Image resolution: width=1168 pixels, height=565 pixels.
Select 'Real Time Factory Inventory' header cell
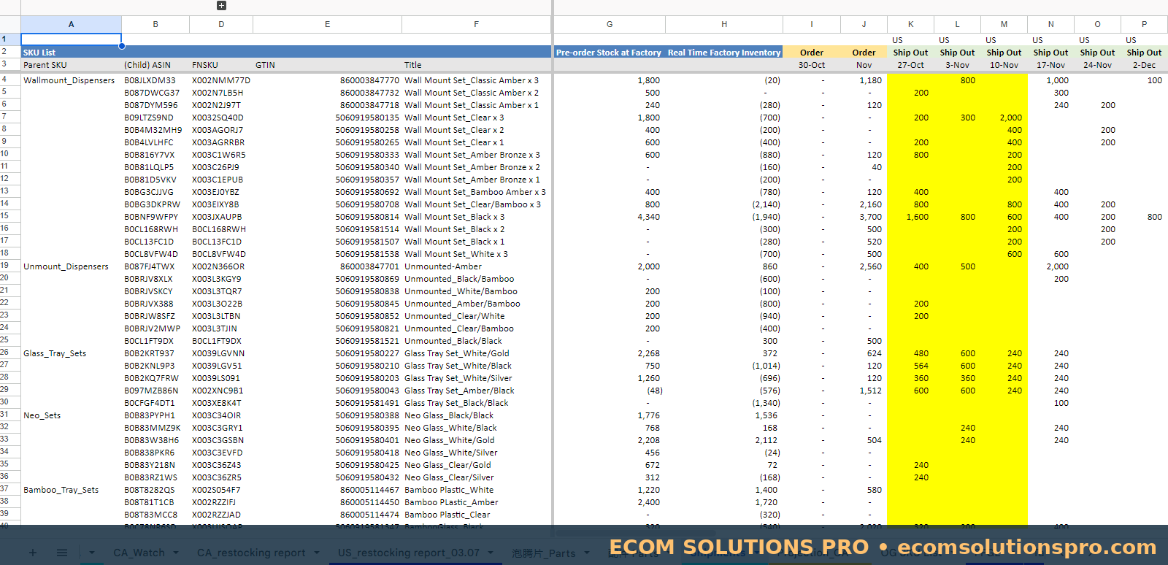[x=724, y=53]
